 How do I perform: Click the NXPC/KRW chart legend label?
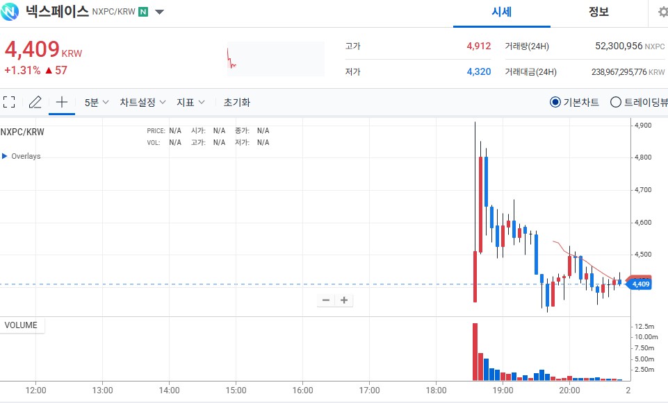pos(22,132)
